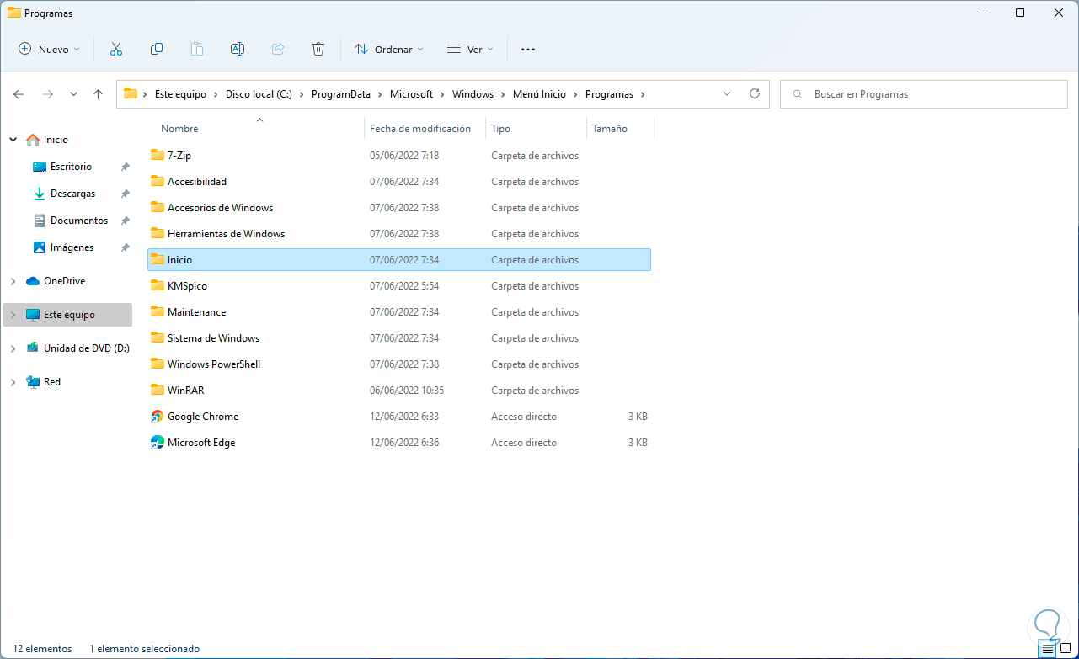
Task: Open the Ordenar sort dropdown
Action: [389, 50]
